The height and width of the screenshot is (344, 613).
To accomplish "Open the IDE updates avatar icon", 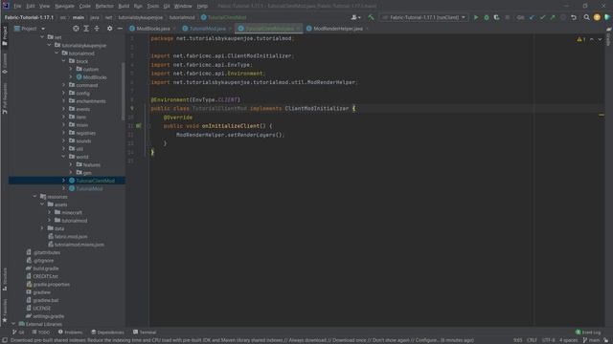I will click(597, 17).
